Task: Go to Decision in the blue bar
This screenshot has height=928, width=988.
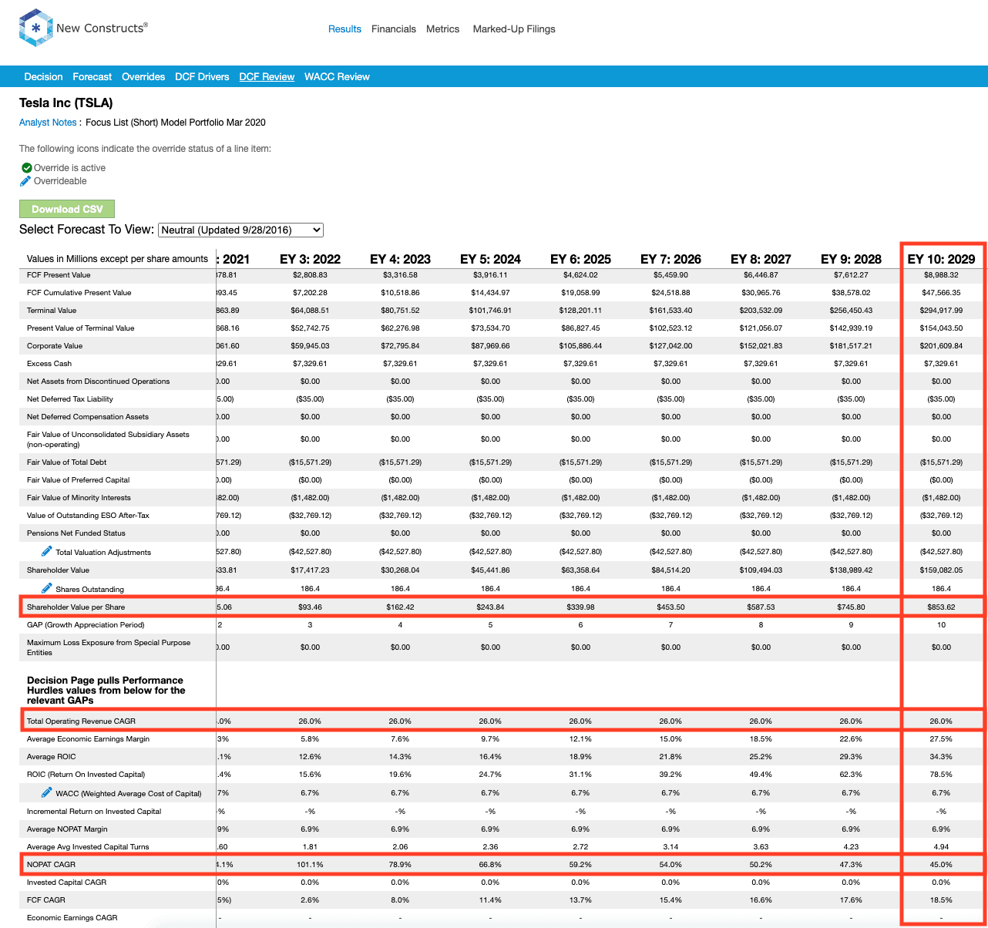Action: coord(43,77)
